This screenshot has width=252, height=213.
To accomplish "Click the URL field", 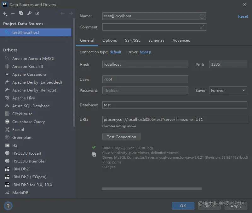I will coord(175,120).
